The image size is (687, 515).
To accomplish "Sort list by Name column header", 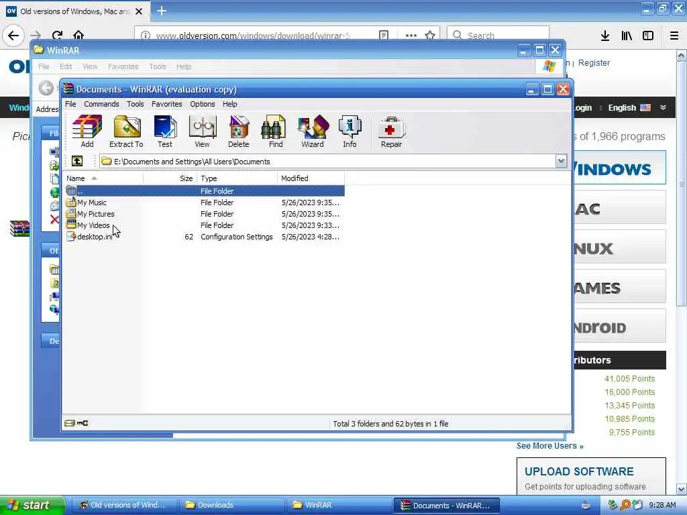I will point(103,178).
